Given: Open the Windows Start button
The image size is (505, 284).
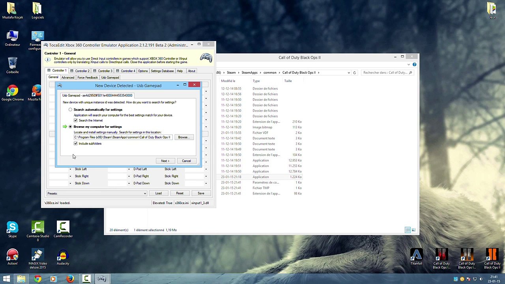Looking at the screenshot, I should pyautogui.click(x=7, y=279).
